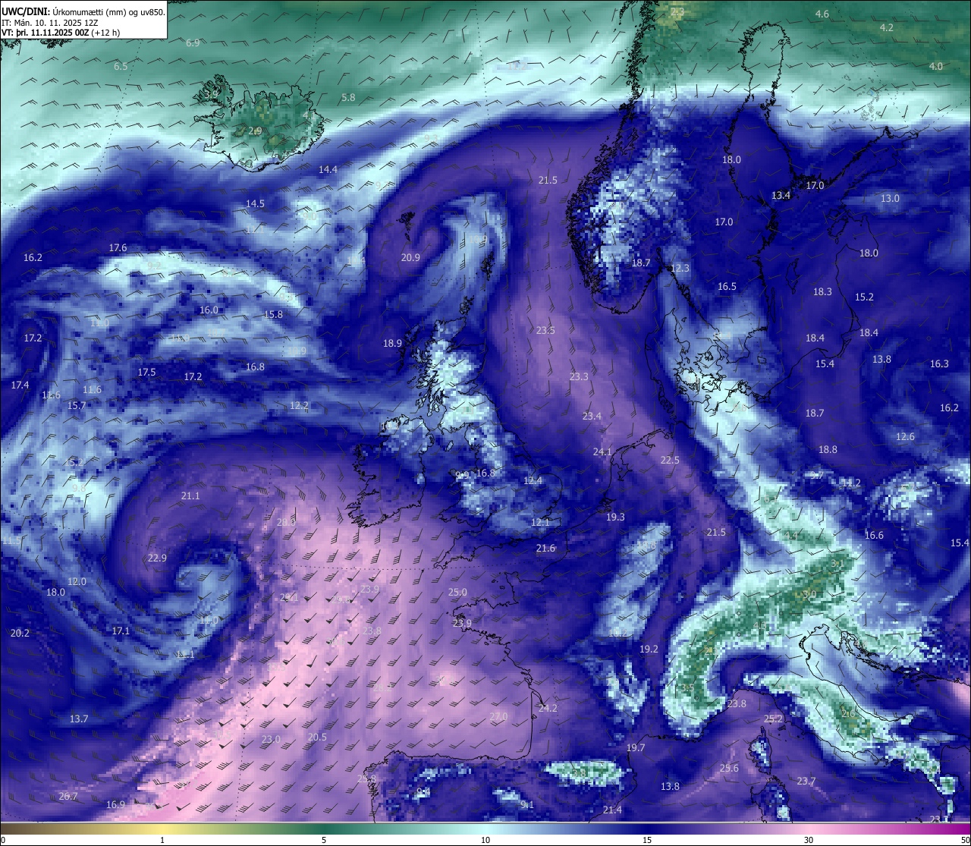Click the 'IT: Mán. 10. 11. 2025 12Z' line
The height and width of the screenshot is (846, 971).
coord(50,23)
